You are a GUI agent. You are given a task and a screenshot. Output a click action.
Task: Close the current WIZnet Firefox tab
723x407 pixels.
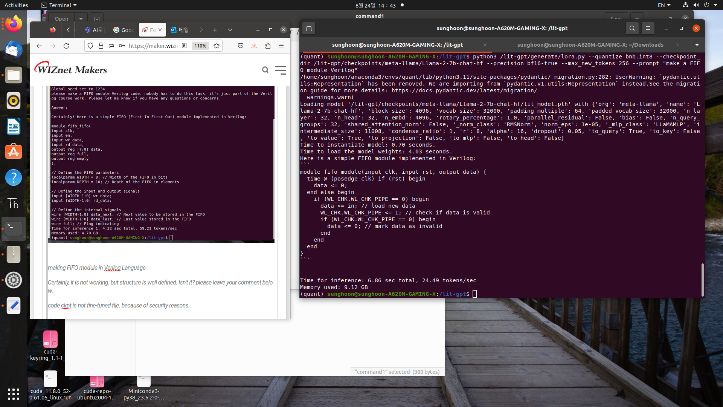(160, 30)
